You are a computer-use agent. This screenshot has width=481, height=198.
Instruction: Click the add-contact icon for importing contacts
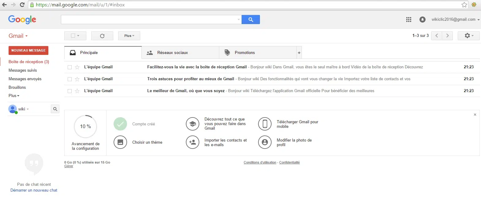[x=193, y=142]
